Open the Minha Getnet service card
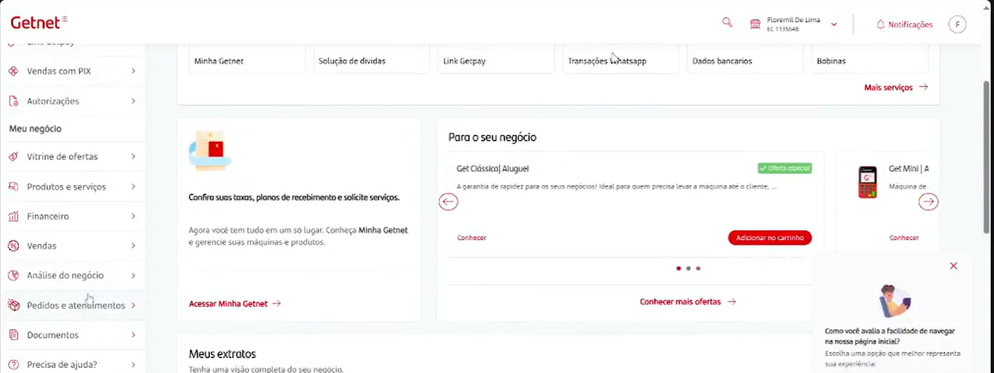This screenshot has width=994, height=373. (x=247, y=59)
